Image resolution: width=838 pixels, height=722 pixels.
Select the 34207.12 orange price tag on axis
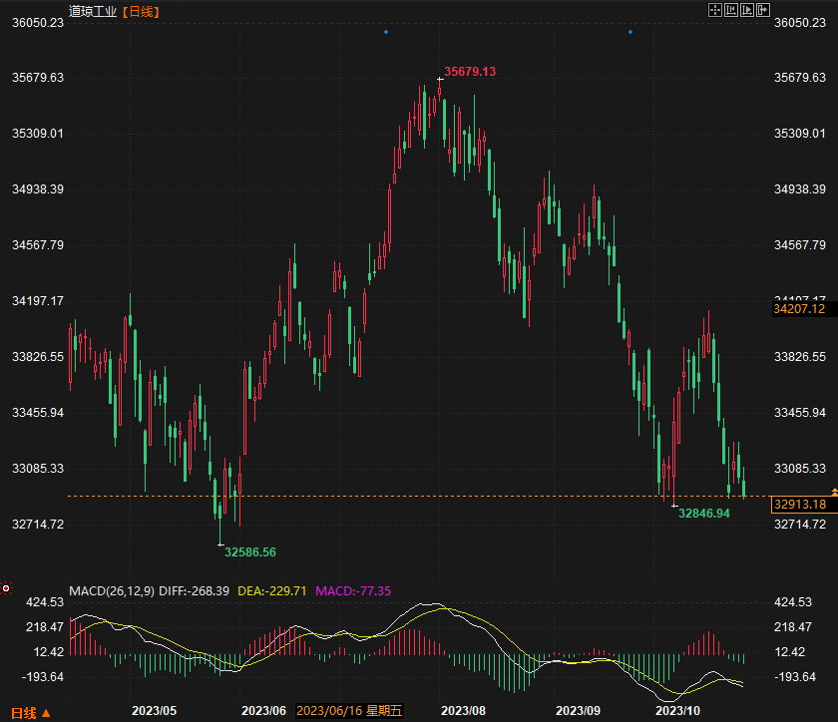tap(799, 310)
